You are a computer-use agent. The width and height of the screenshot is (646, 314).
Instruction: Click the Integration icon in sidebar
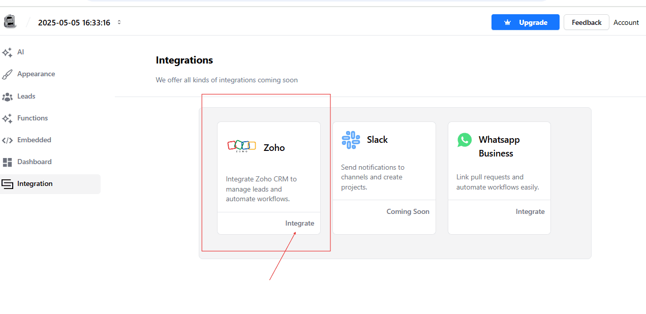pyautogui.click(x=7, y=184)
